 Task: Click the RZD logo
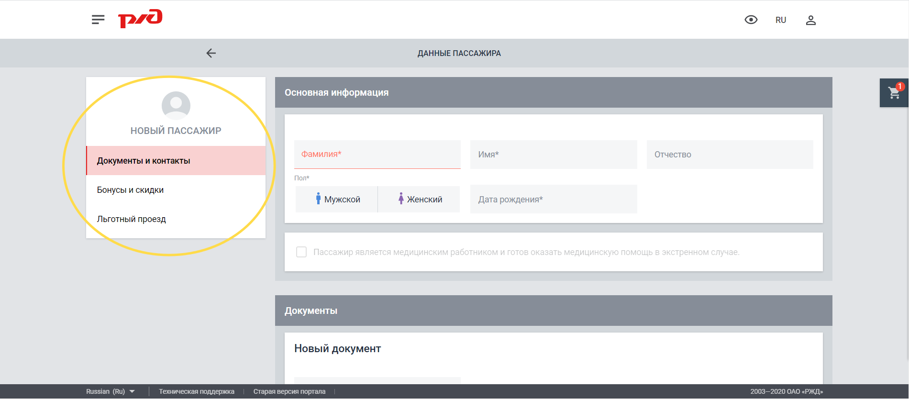point(140,19)
